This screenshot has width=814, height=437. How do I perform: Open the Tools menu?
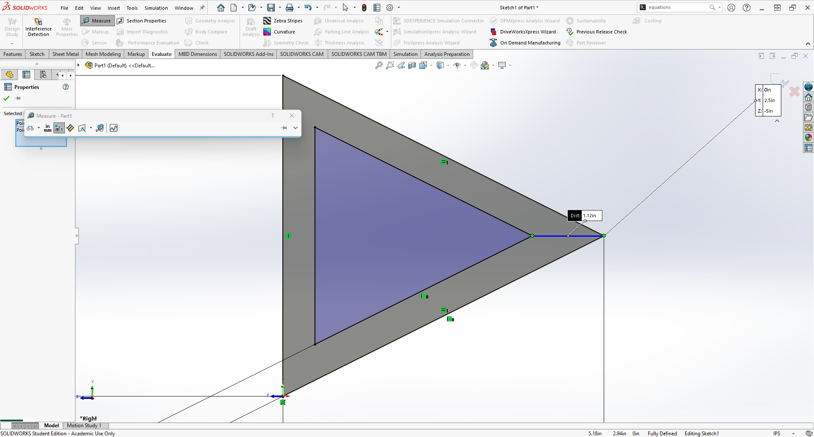[x=132, y=8]
